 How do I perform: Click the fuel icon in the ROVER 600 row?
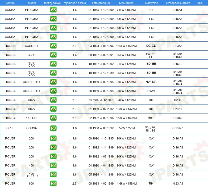[x=53, y=183]
